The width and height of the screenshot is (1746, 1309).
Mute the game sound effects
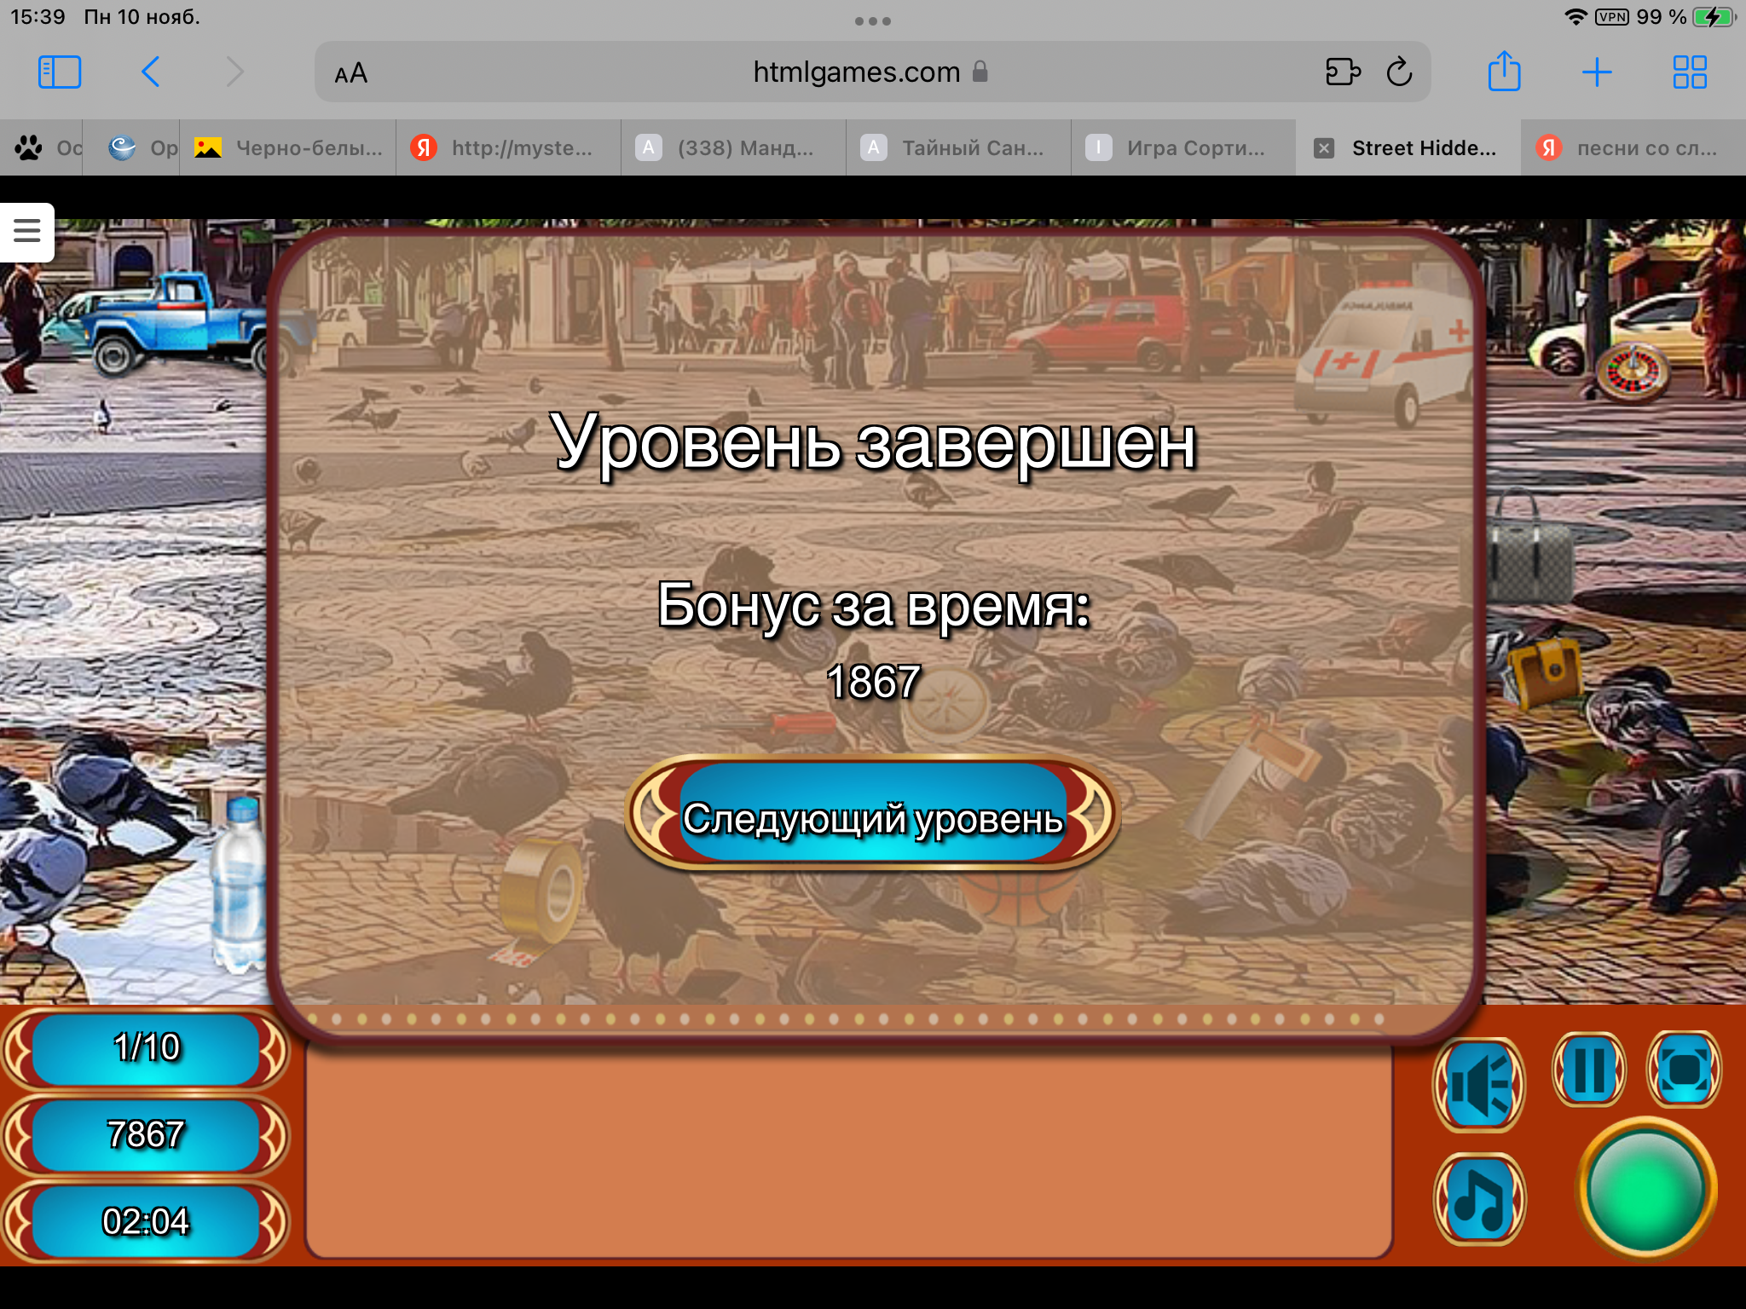pyautogui.click(x=1480, y=1084)
